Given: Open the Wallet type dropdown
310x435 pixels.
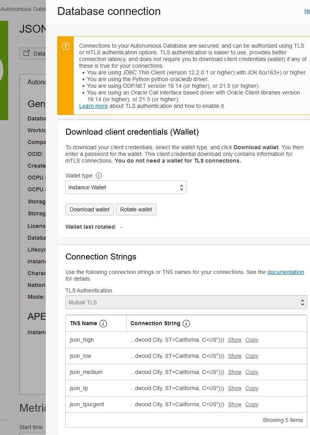Looking at the screenshot, I should [126, 187].
